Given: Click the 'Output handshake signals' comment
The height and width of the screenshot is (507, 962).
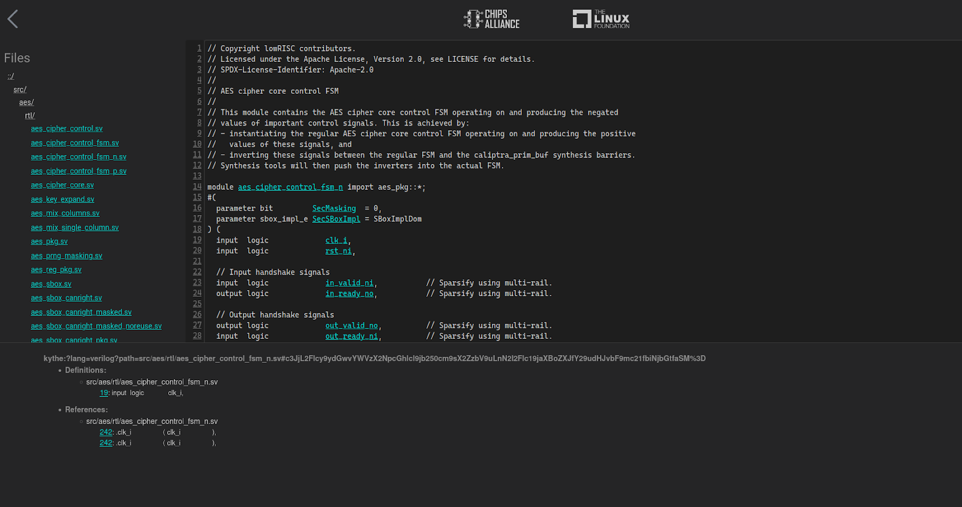Looking at the screenshot, I should pos(275,315).
